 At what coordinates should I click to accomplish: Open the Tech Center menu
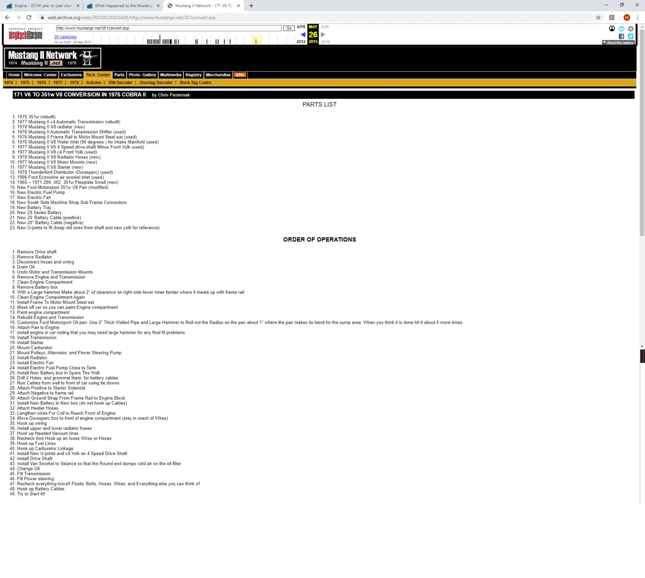(x=98, y=75)
